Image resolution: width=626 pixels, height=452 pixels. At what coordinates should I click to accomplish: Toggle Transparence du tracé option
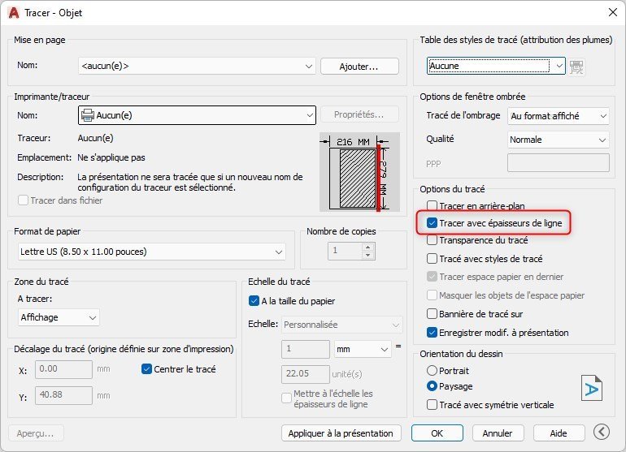tap(432, 240)
